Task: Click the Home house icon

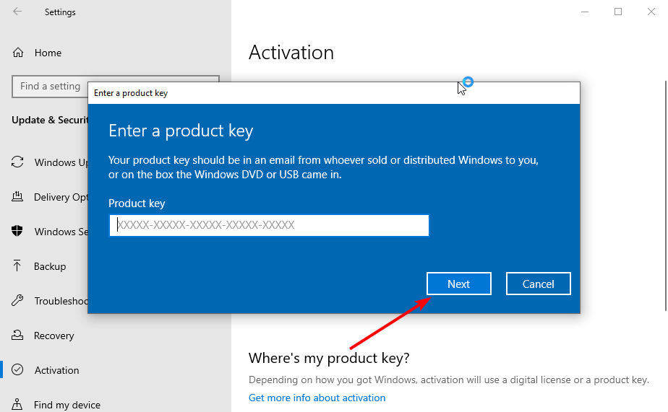Action: (18, 53)
